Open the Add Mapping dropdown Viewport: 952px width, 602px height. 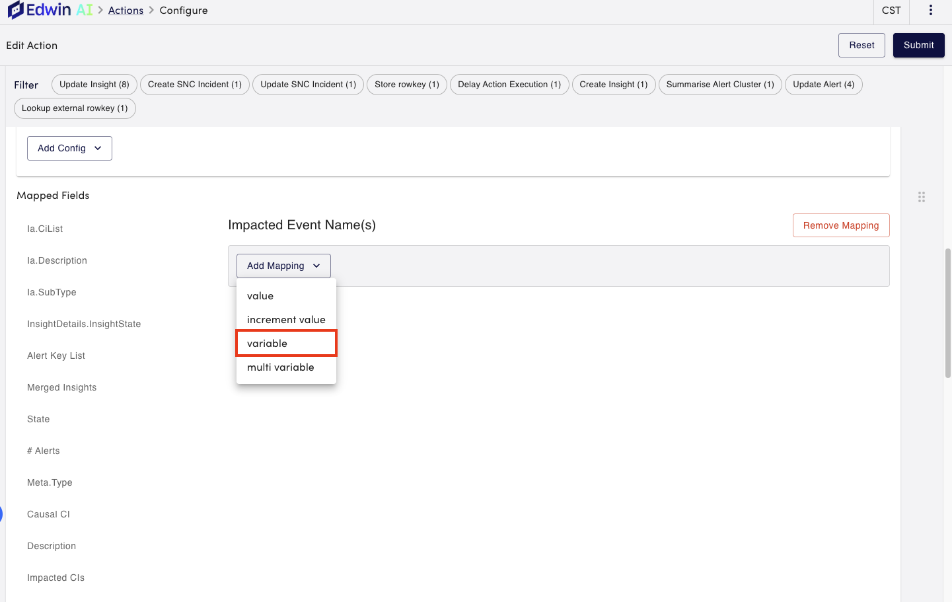[x=283, y=265]
